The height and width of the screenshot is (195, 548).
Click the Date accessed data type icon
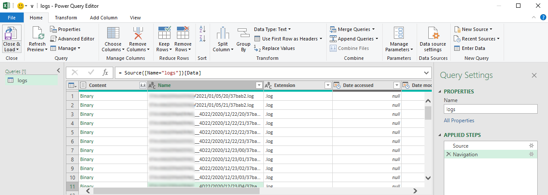pos(337,85)
